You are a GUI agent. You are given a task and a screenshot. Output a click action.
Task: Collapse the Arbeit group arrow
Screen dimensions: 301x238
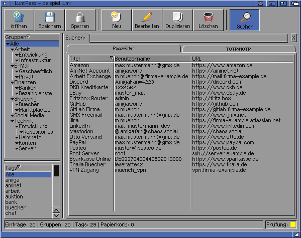point(13,50)
